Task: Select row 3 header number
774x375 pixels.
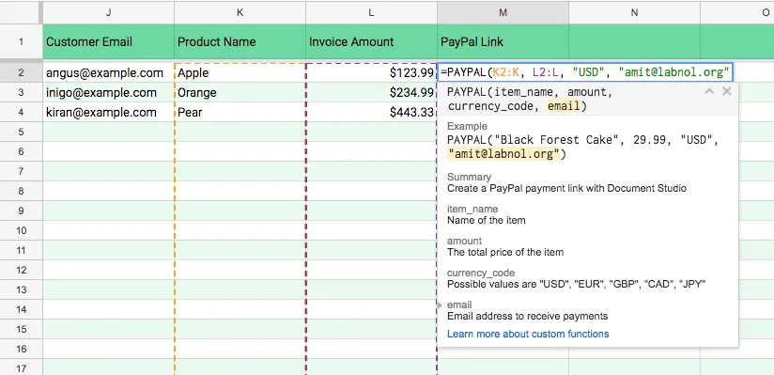Action: [x=21, y=92]
